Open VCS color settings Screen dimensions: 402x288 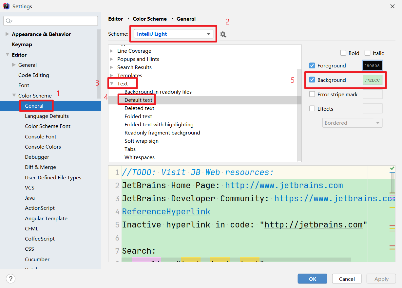pos(29,188)
